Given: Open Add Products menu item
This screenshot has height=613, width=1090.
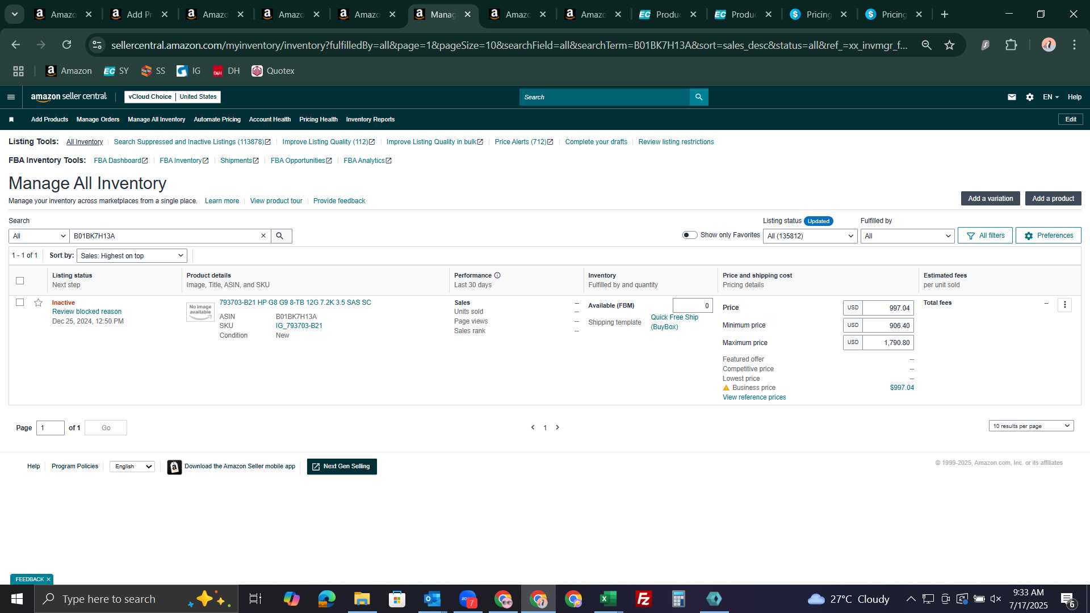Looking at the screenshot, I should 49,119.
